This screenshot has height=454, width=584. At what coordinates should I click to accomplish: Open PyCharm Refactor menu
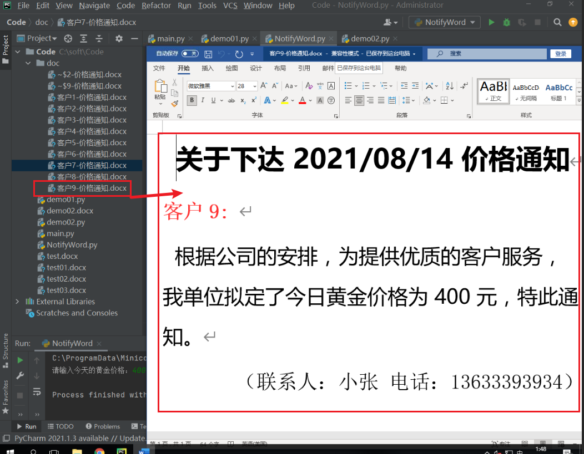click(156, 6)
